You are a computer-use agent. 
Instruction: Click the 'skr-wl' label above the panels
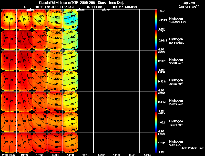pos(107,9)
